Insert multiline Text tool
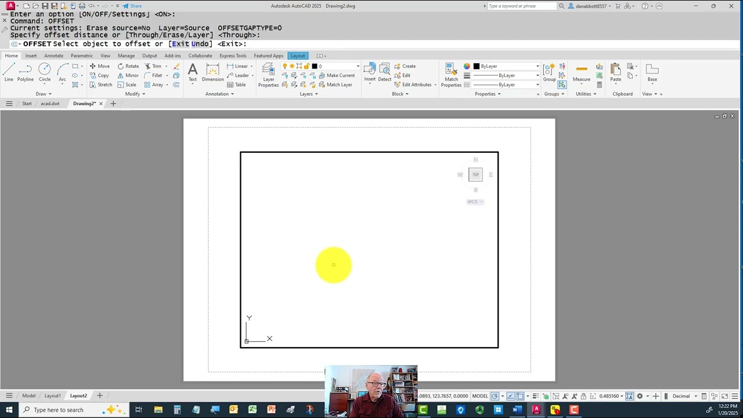 [x=193, y=72]
